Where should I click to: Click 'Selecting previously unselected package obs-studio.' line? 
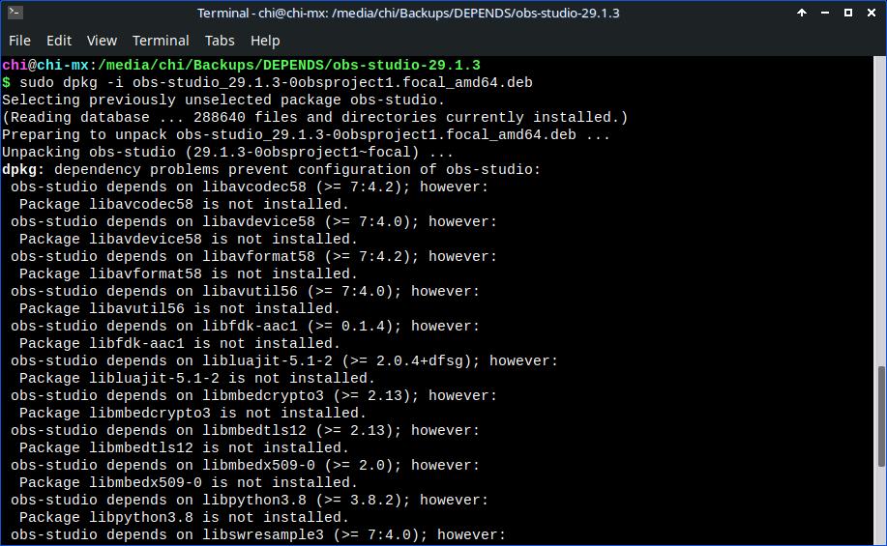pos(223,101)
